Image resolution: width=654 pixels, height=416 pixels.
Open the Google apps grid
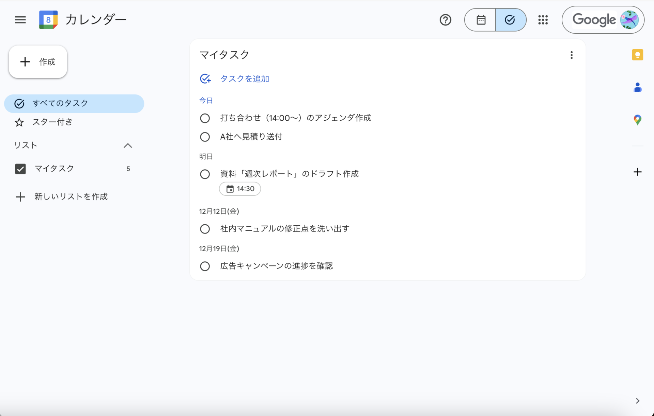(x=543, y=20)
